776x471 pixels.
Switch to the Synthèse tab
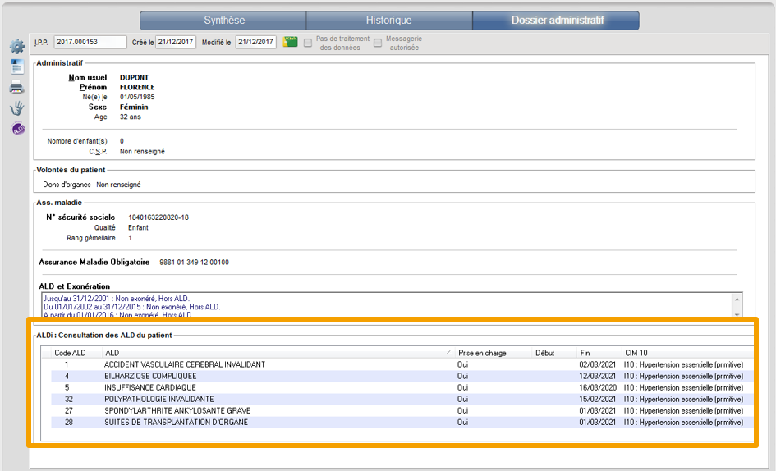click(223, 21)
